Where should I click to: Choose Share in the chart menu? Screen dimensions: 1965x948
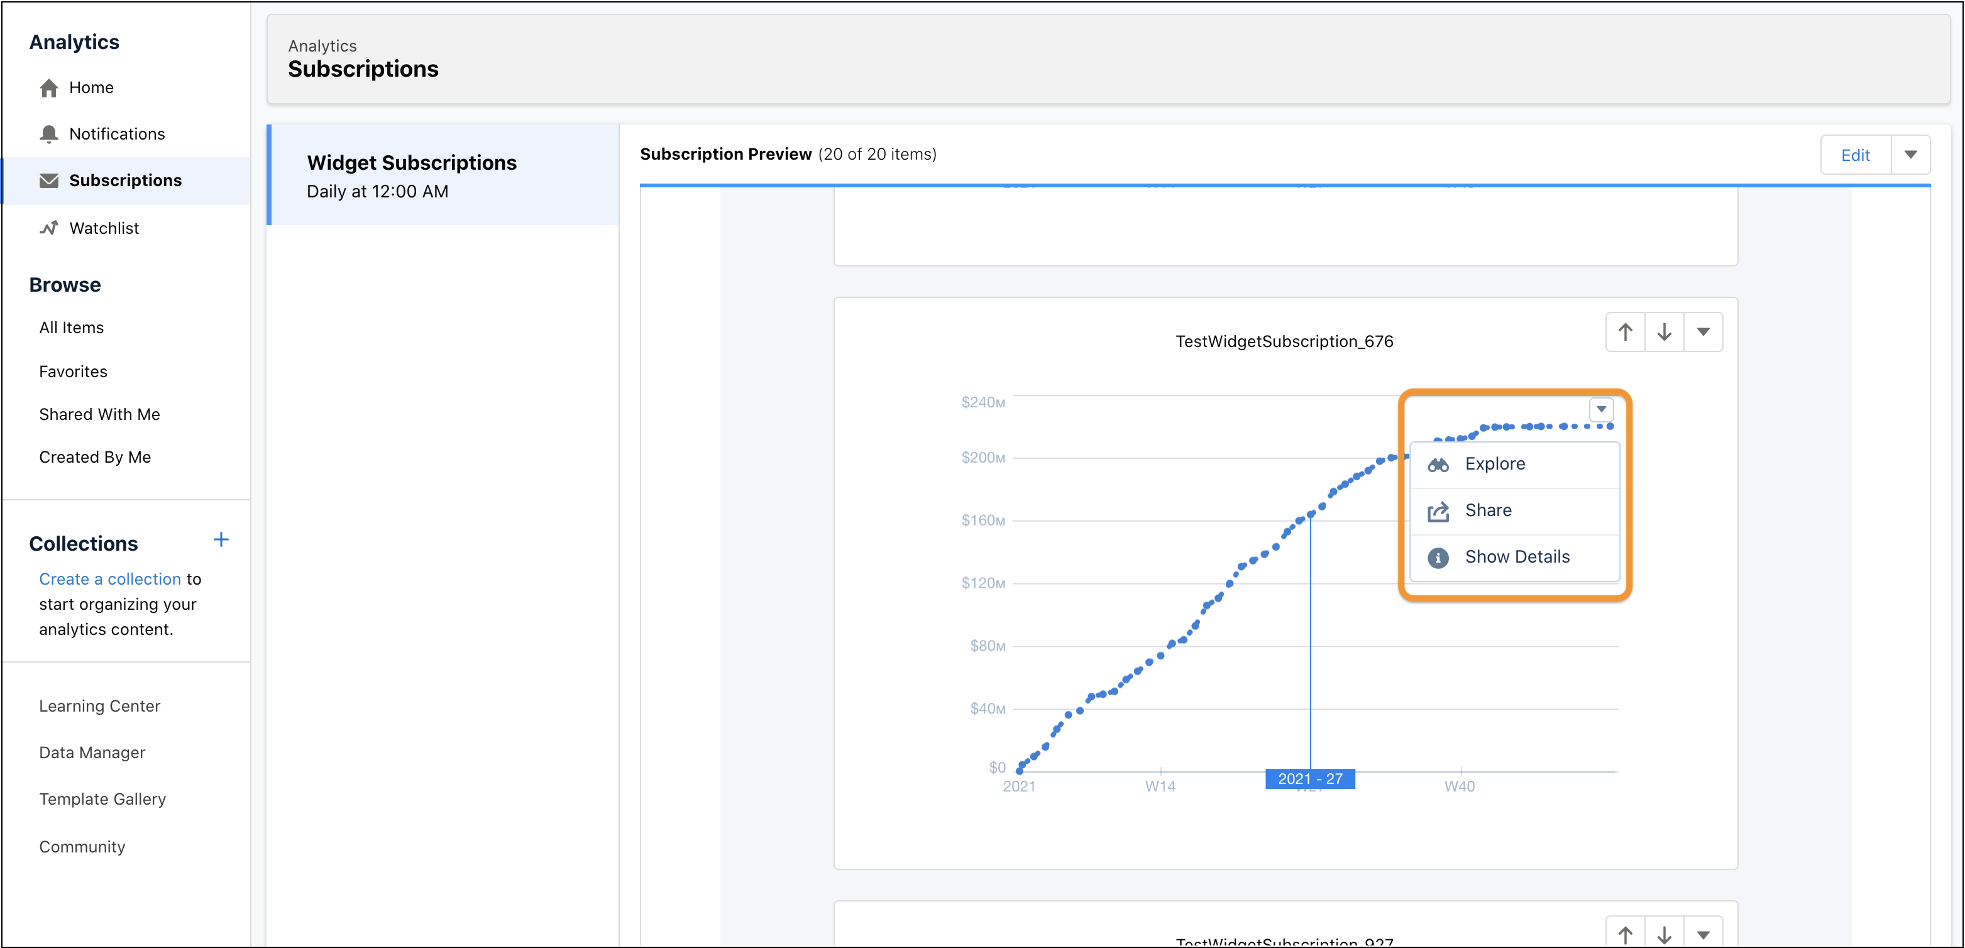[1514, 511]
